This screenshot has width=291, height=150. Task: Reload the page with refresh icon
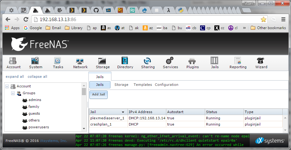coord(26,19)
